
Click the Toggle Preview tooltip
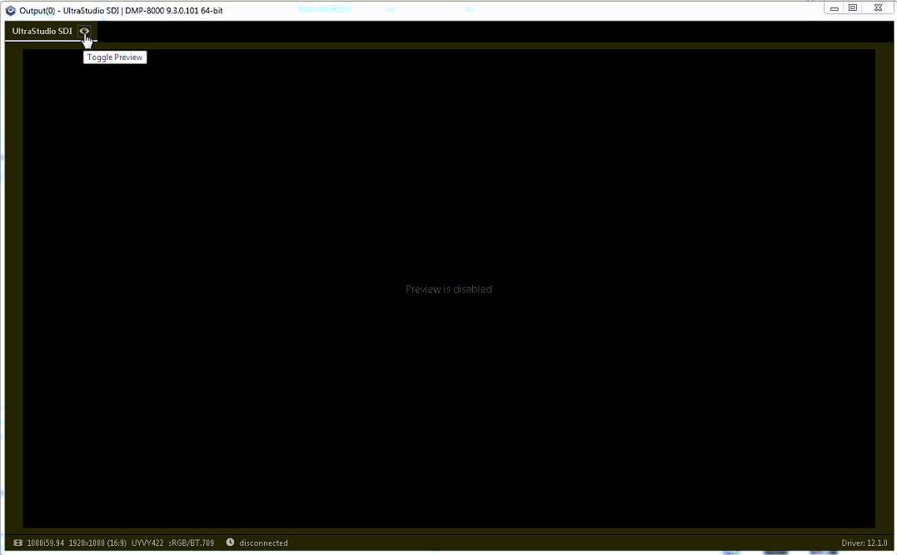115,57
